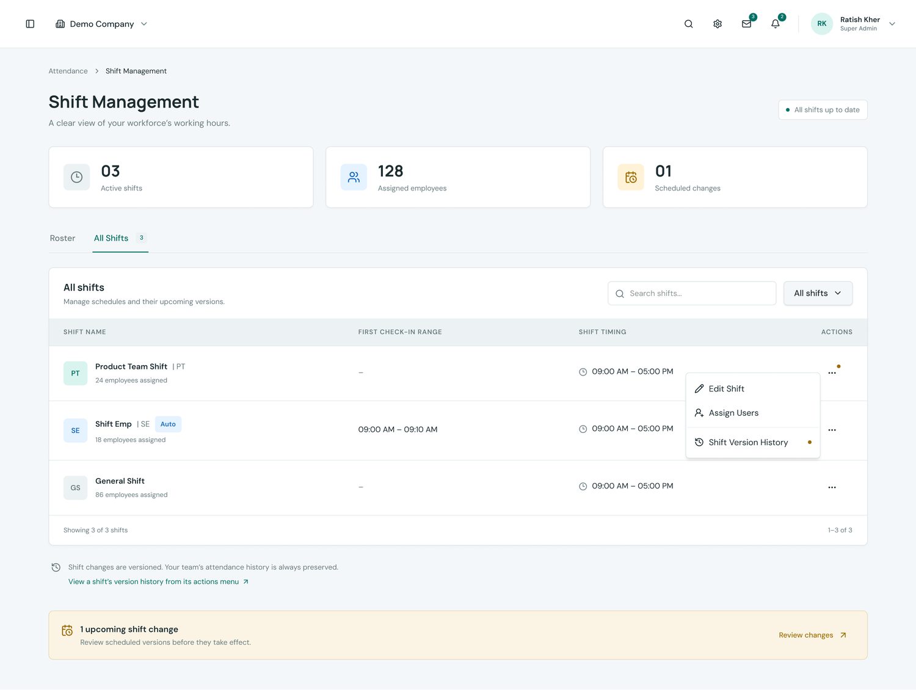The width and height of the screenshot is (916, 690).
Task: Open the search icon in header
Action: 688,24
